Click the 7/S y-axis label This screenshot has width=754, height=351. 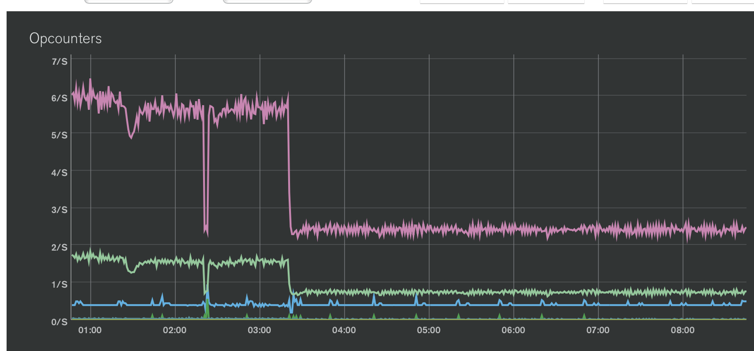(x=59, y=61)
